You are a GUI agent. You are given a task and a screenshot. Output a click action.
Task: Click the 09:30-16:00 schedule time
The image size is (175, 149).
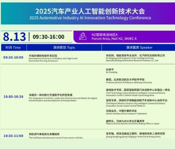pyautogui.click(x=48, y=37)
